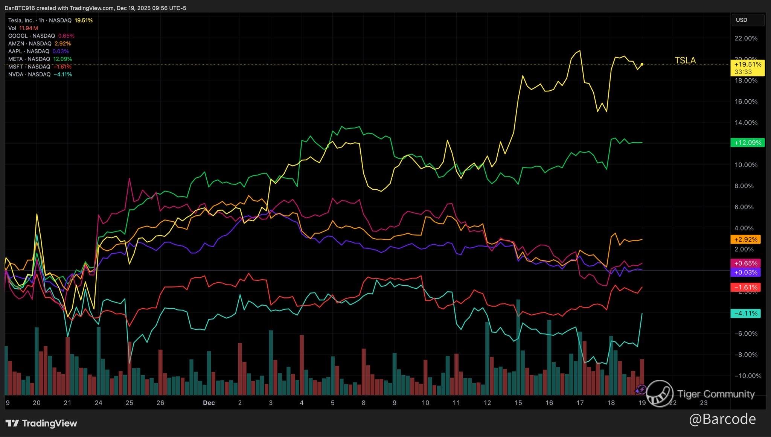
Task: Select the META NASDAQ legend row
Action: coord(29,59)
